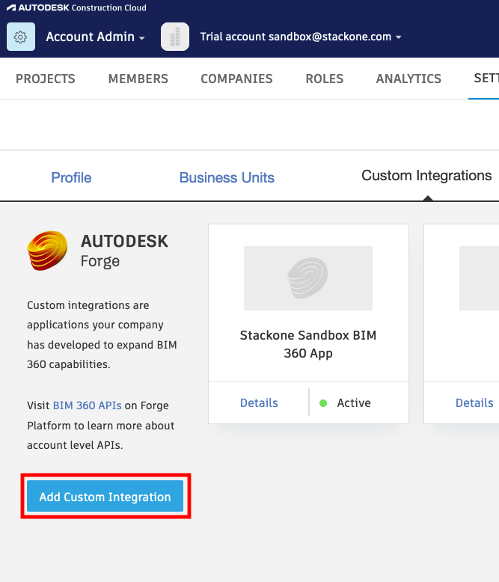Viewport: 499px width, 582px height.
Task: Click the Add Custom Integration button
Action: point(105,496)
